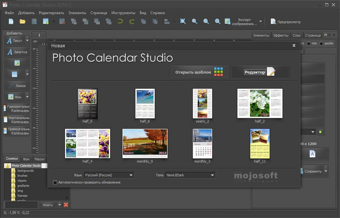Expand the Text (Текст) button dropdown arrow
The height and width of the screenshot is (218, 340).
tap(27, 40)
